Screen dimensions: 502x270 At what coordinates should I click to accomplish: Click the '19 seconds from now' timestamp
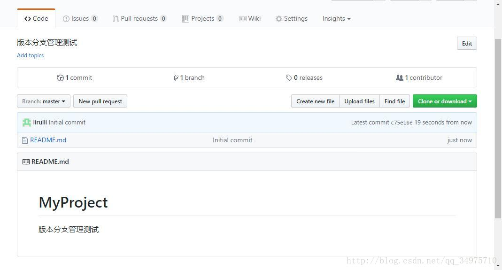(x=443, y=123)
